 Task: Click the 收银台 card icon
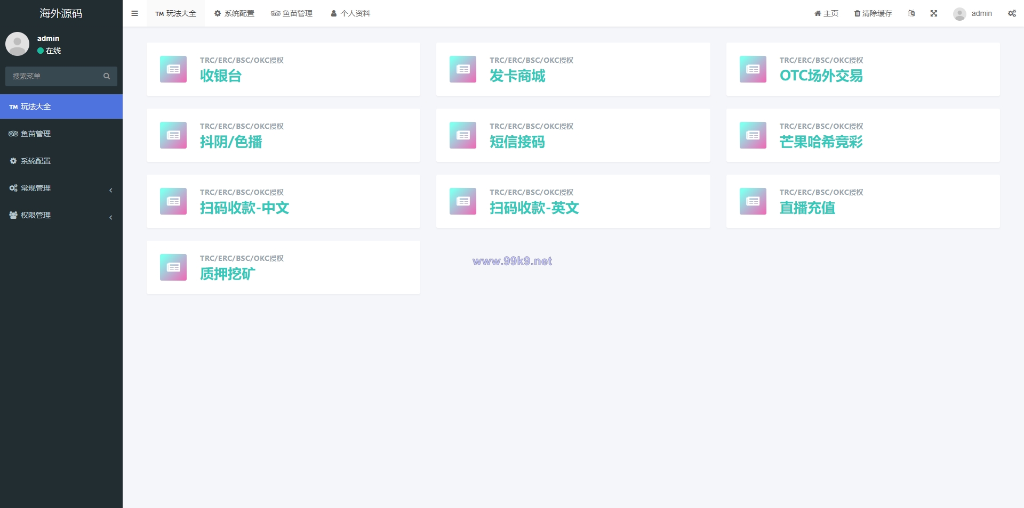click(173, 69)
